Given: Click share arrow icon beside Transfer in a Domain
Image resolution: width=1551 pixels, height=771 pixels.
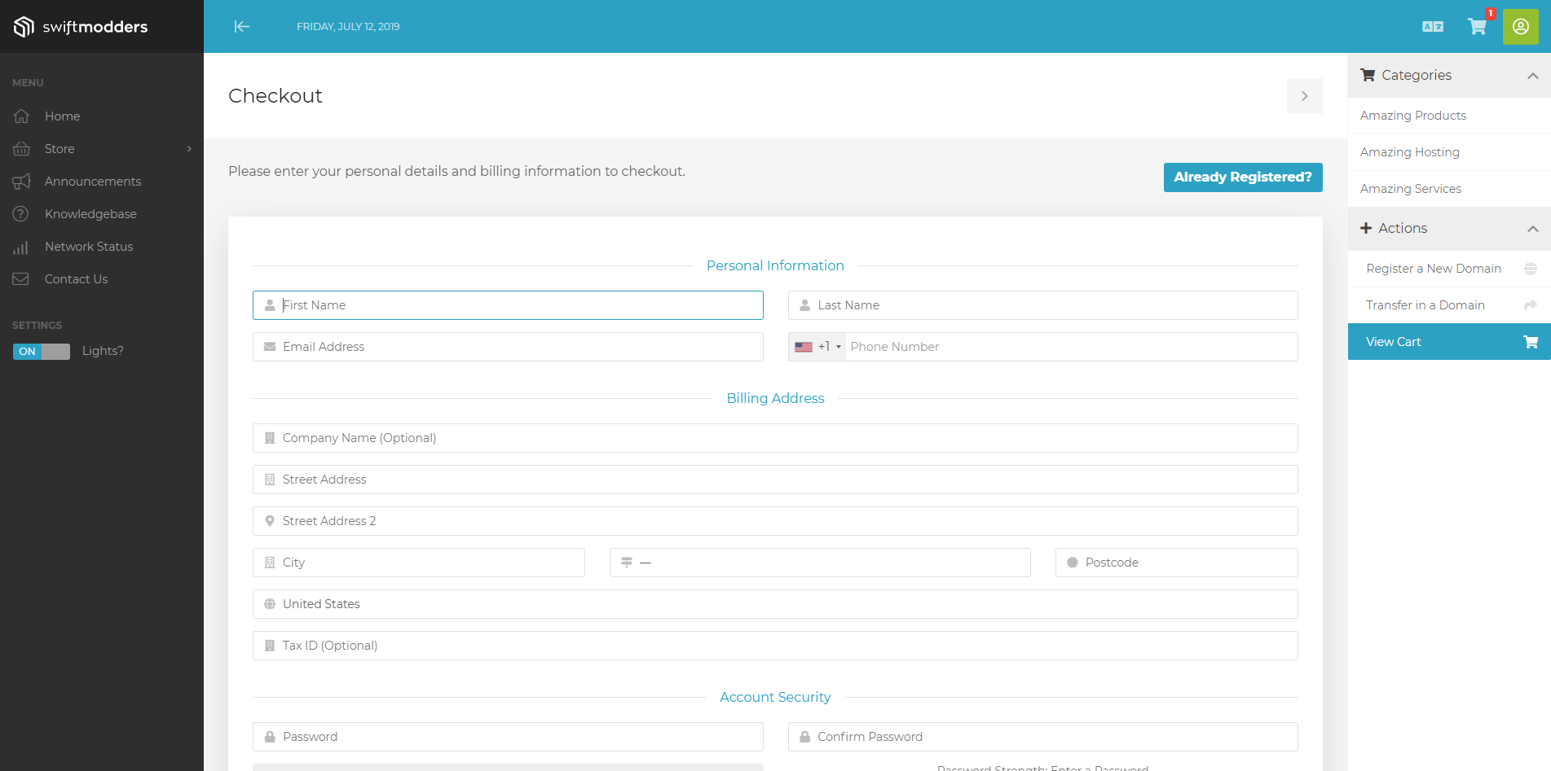Looking at the screenshot, I should coord(1530,305).
